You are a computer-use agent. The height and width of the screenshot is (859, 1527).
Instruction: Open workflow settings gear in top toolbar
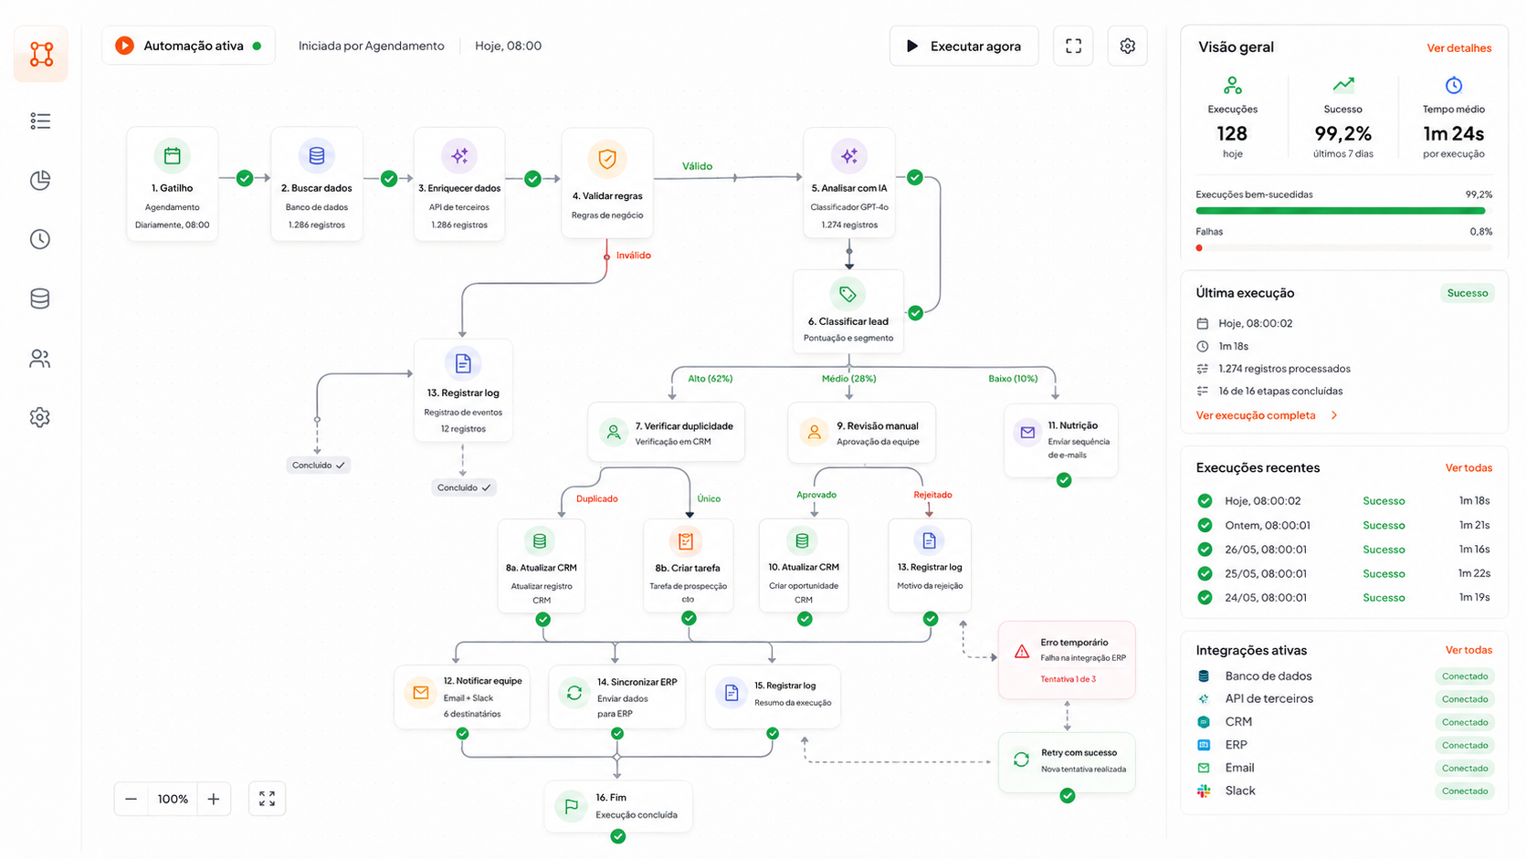pyautogui.click(x=1128, y=46)
